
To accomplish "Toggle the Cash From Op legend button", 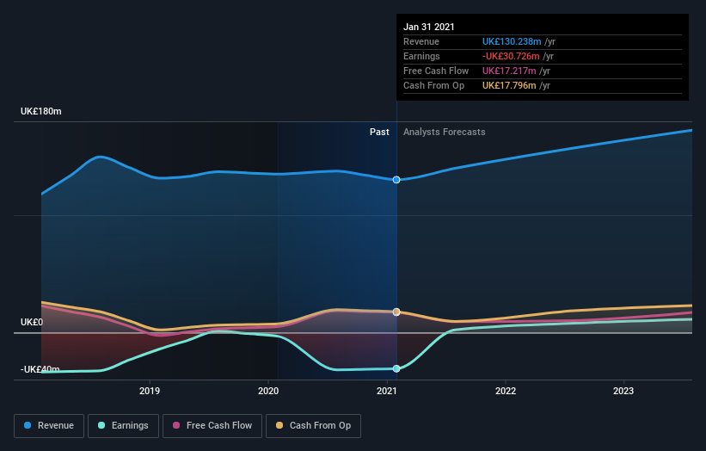I will (x=313, y=426).
